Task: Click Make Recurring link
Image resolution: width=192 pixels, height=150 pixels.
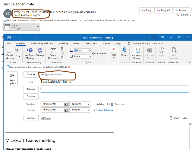Action: click(x=103, y=110)
